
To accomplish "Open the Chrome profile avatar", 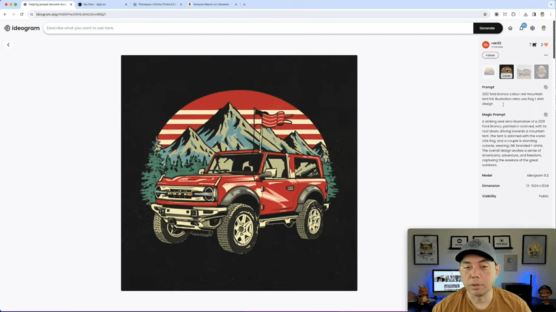I will click(542, 14).
